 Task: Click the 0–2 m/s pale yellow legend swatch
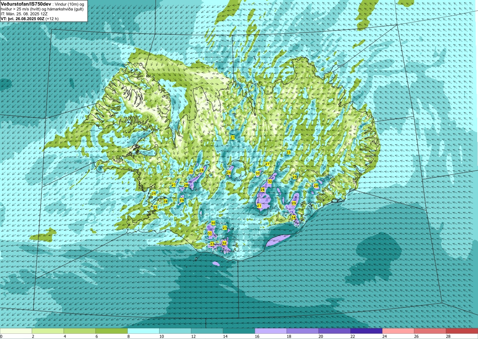click(x=16, y=331)
